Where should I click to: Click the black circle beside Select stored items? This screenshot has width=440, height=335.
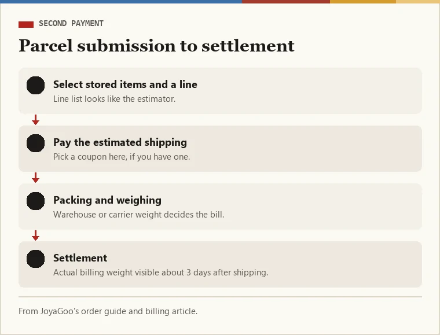[36, 85]
